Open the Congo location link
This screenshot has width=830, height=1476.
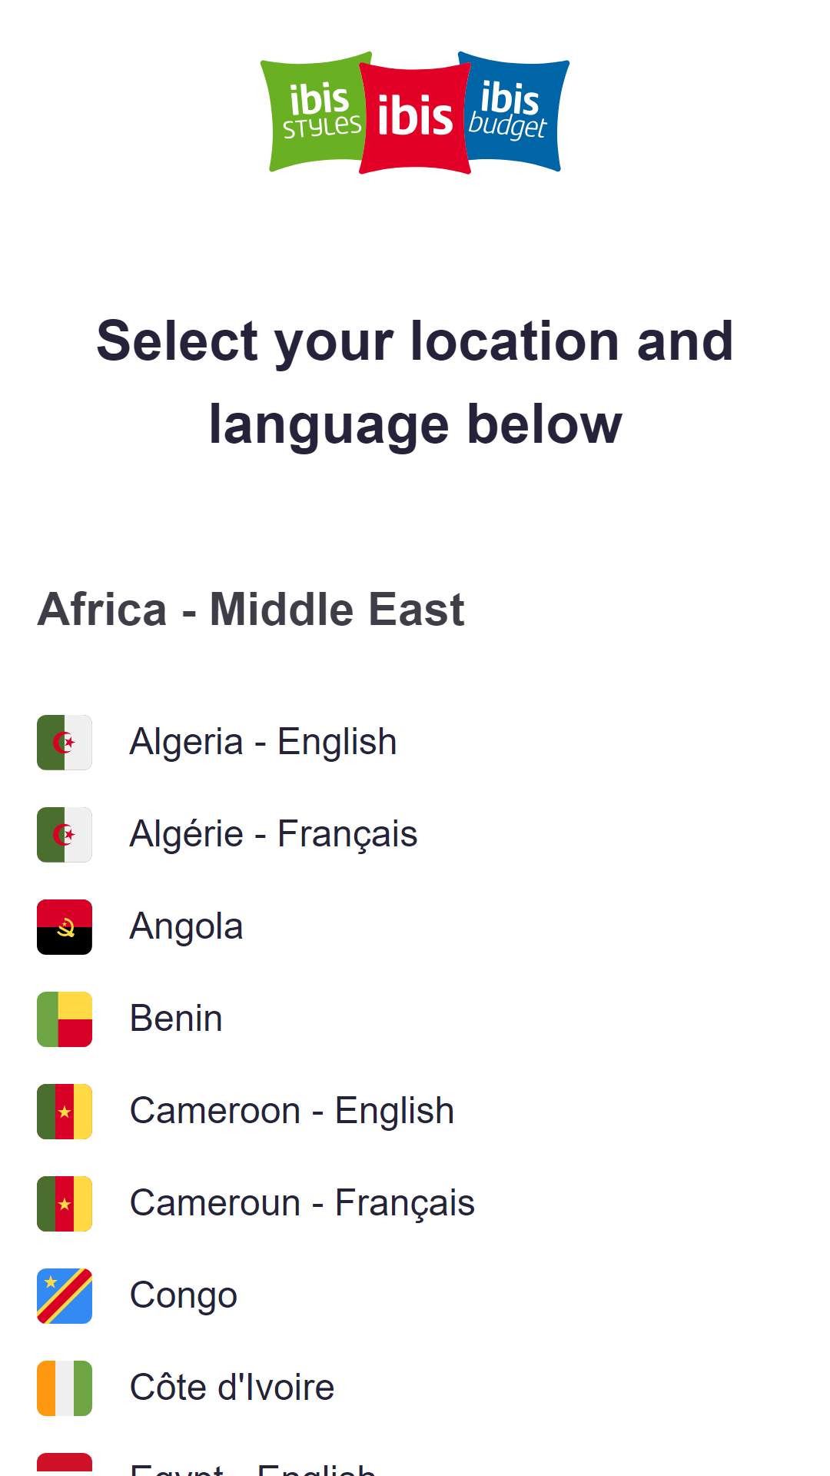184,1296
